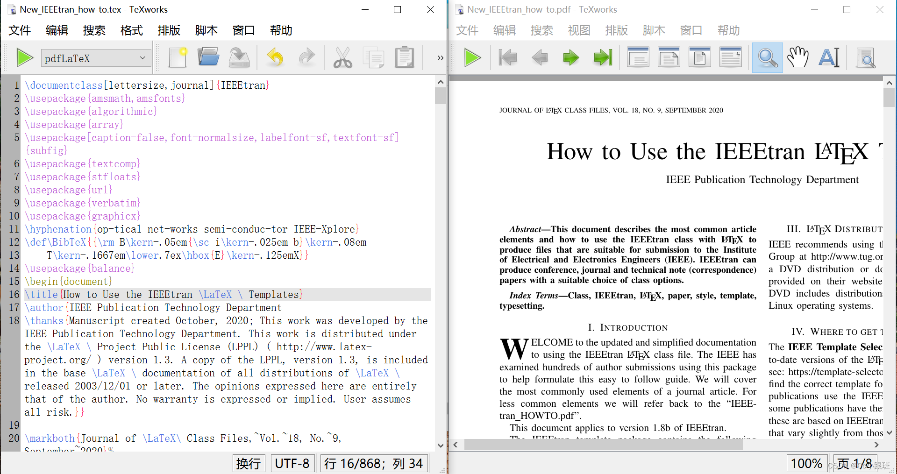This screenshot has height=474, width=897.
Task: Click PDF vertical scrollbar down arrow
Action: pyautogui.click(x=889, y=433)
